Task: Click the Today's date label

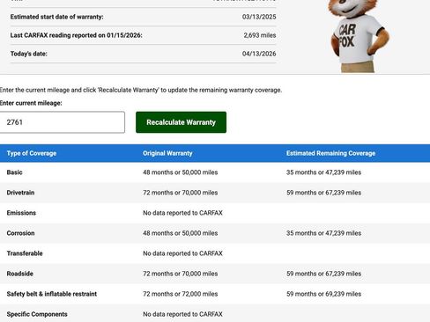Action: click(x=29, y=54)
